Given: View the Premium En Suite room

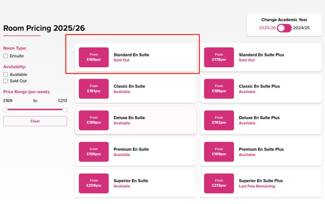Looking at the screenshot, I should pos(136,152).
